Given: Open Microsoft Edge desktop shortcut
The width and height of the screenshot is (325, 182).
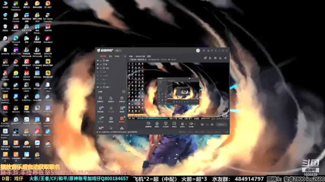Looking at the screenshot, I should (x=16, y=41).
